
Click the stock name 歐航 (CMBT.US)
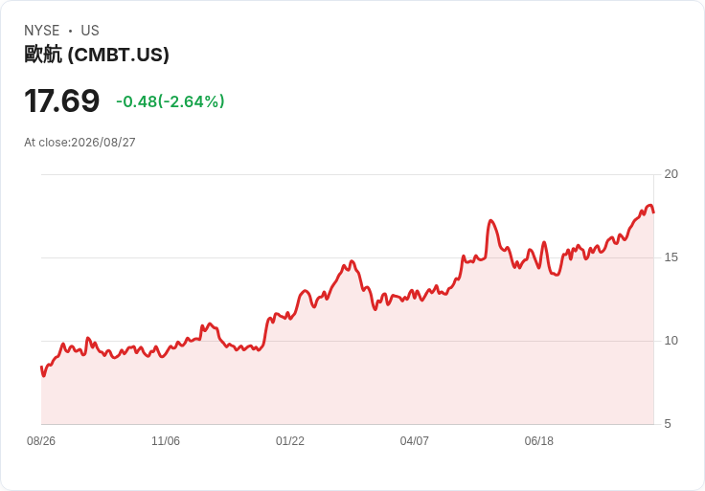click(97, 55)
